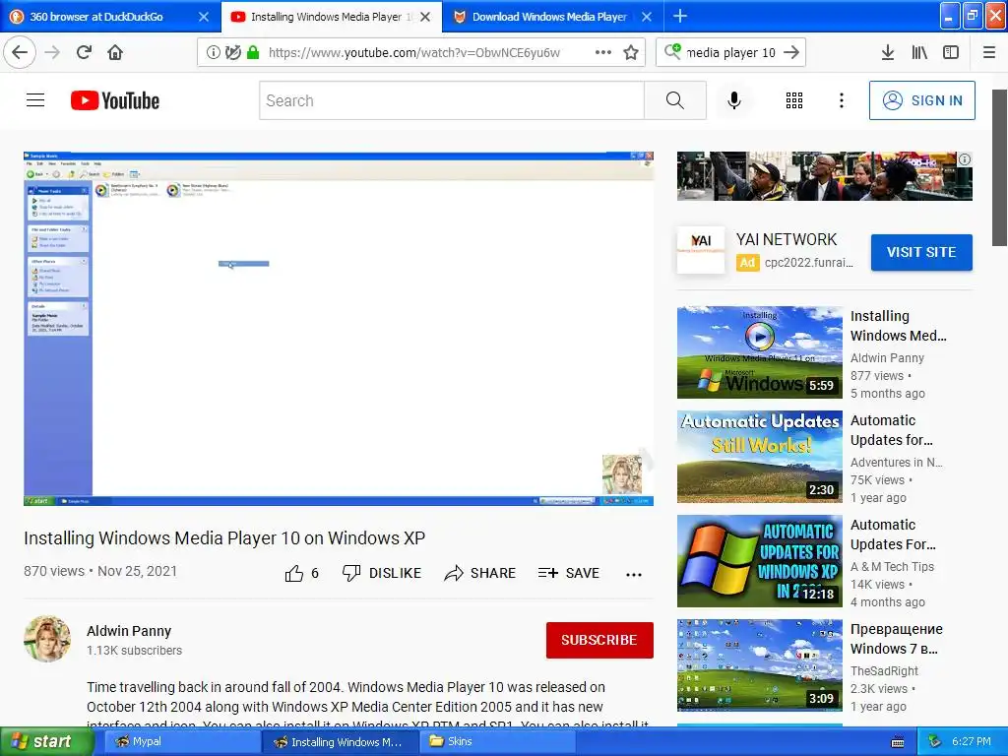Open the 5:59 Installing Windows Media thumbnail
This screenshot has width=1008, height=756.
point(759,352)
